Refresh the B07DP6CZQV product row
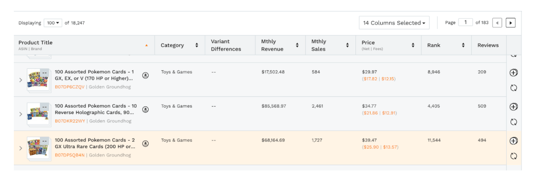This screenshot has width=535, height=183. pyautogui.click(x=513, y=87)
